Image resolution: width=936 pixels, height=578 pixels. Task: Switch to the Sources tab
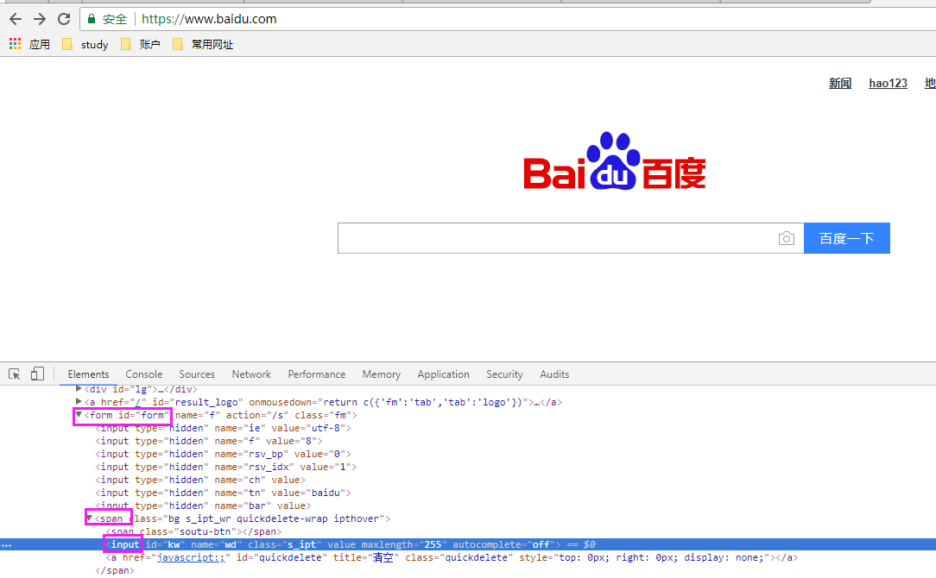pos(197,374)
